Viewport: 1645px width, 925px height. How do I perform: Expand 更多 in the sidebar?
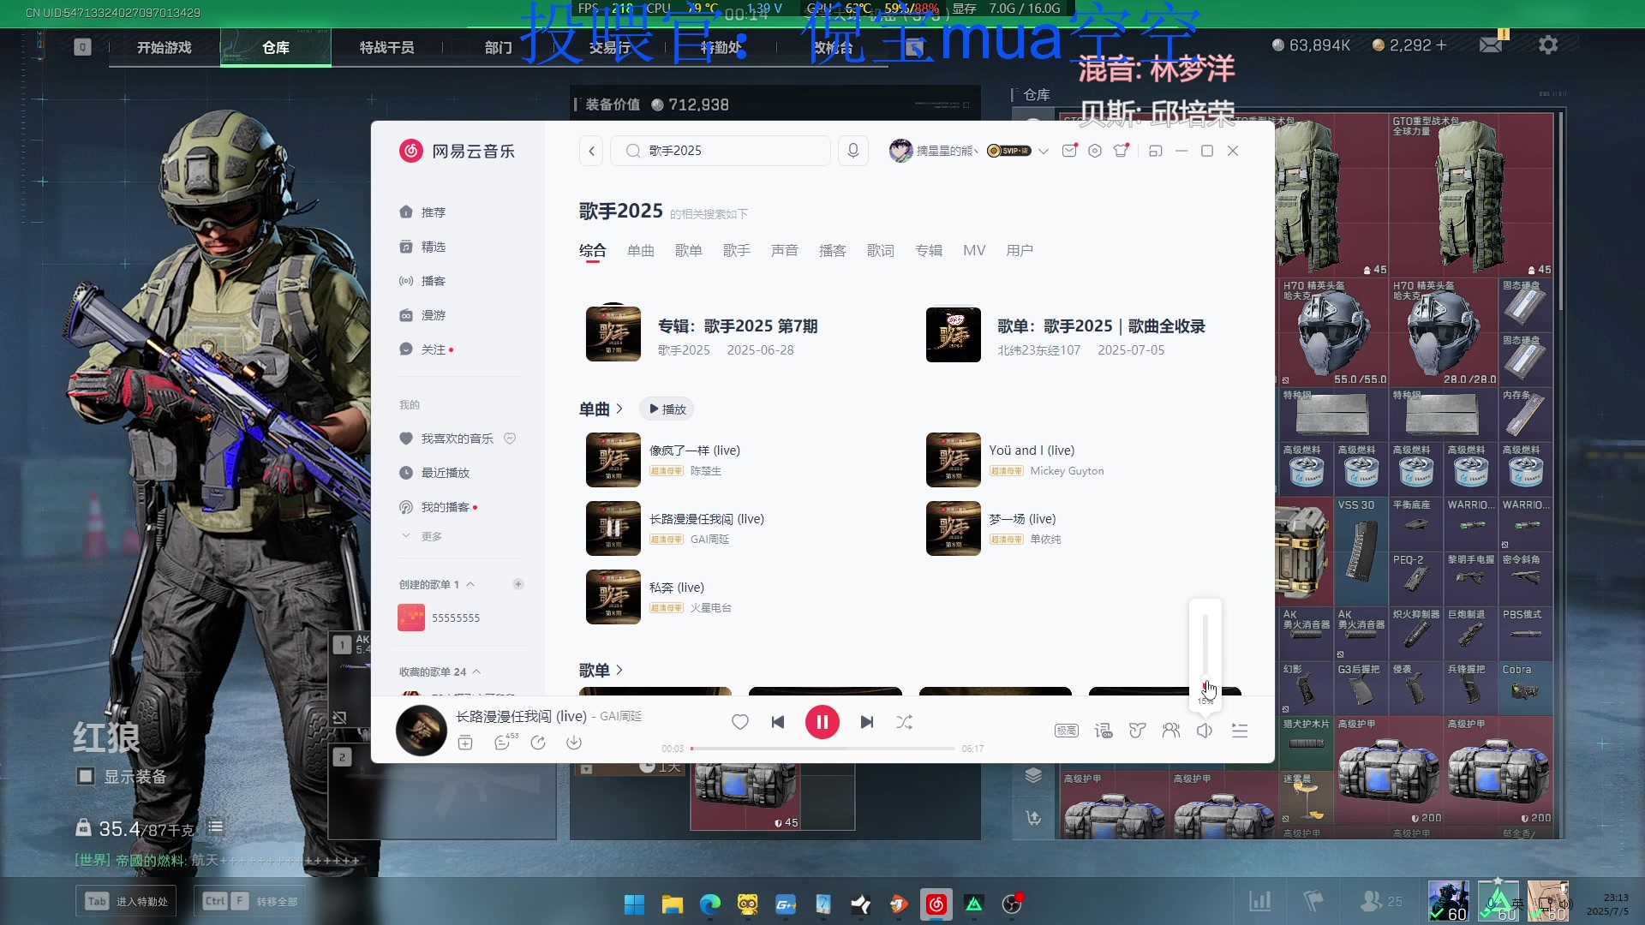[x=422, y=536]
